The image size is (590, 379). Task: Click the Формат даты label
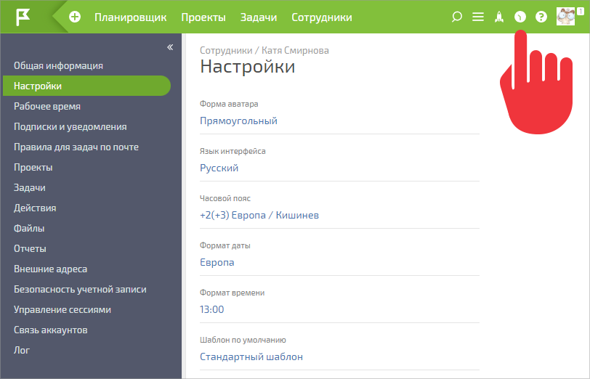225,245
